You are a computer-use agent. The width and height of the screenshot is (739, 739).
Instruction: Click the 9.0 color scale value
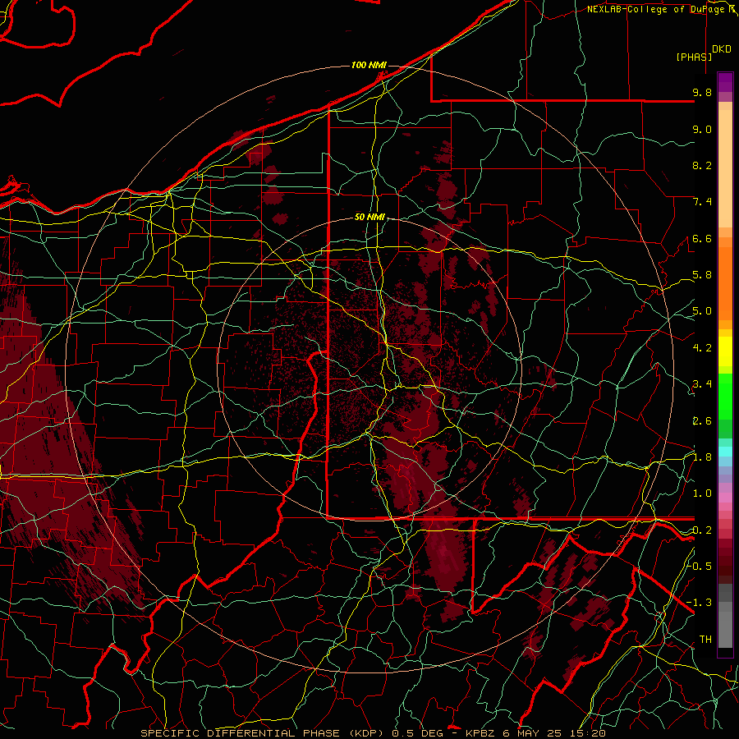tap(702, 129)
